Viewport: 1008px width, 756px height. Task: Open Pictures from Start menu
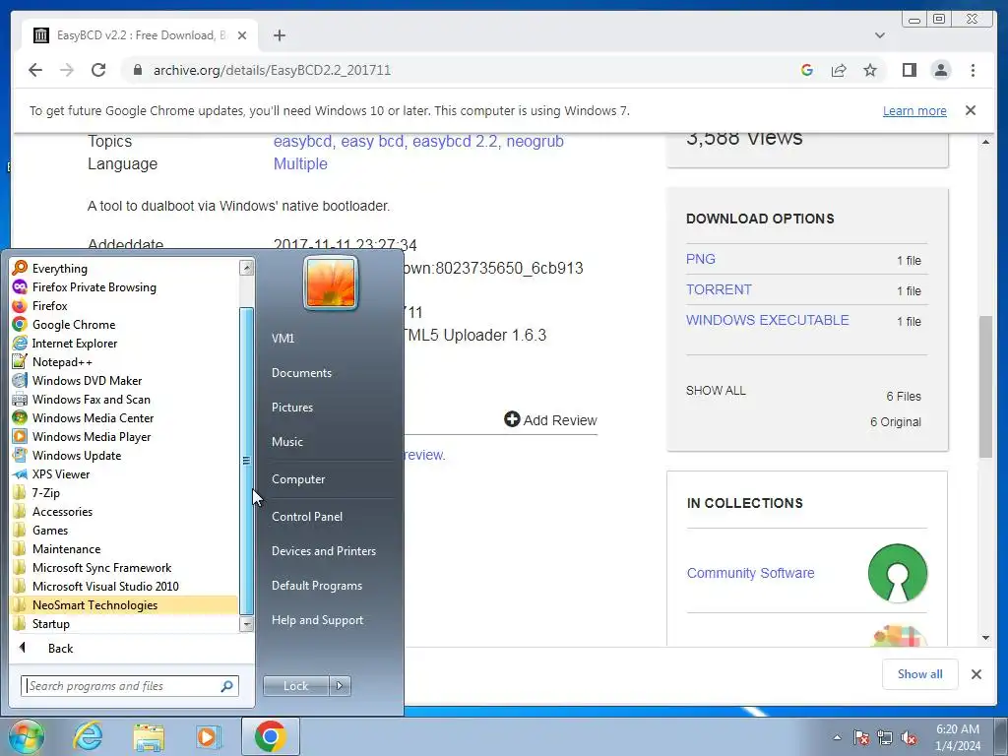(291, 407)
